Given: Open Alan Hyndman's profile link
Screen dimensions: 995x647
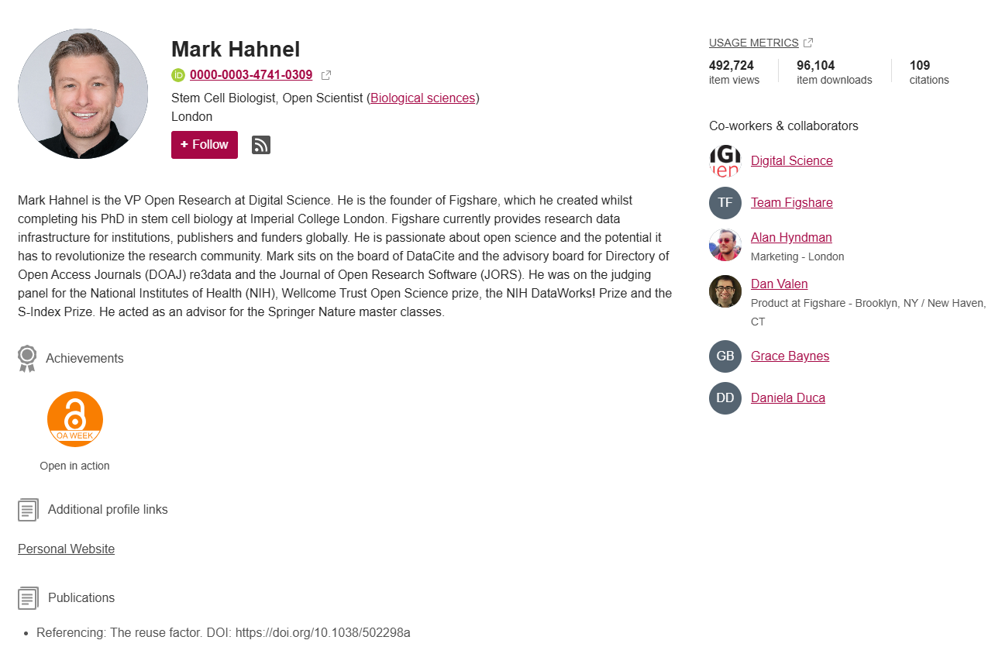Looking at the screenshot, I should [x=791, y=237].
